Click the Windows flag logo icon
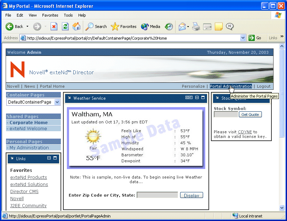This screenshot has width=287, height=221. tap(278, 15)
